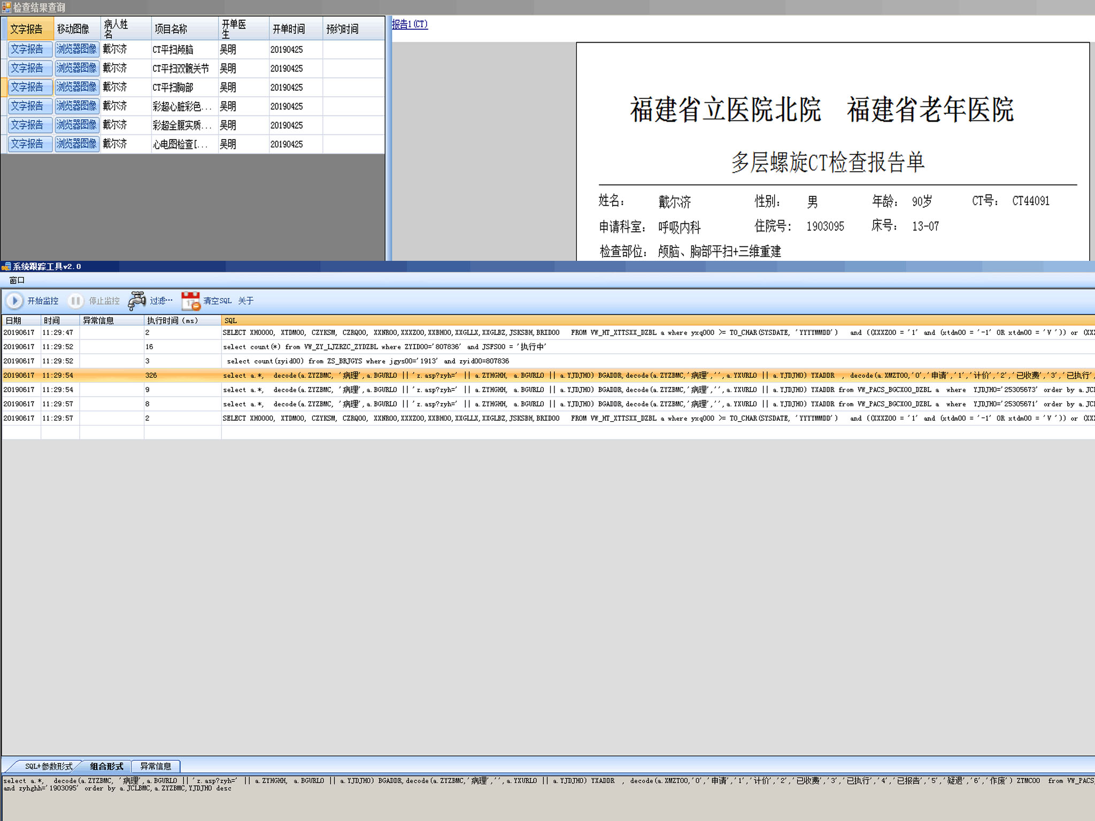Click the 清空SQL calendar icon
This screenshot has height=821, width=1095.
[x=190, y=301]
